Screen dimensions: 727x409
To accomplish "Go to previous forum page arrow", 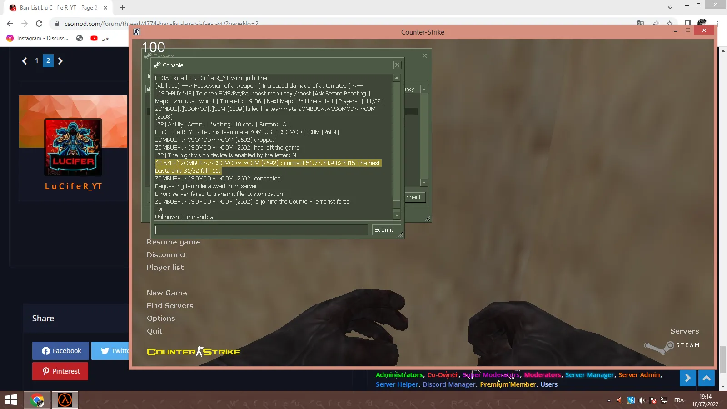I will [25, 61].
